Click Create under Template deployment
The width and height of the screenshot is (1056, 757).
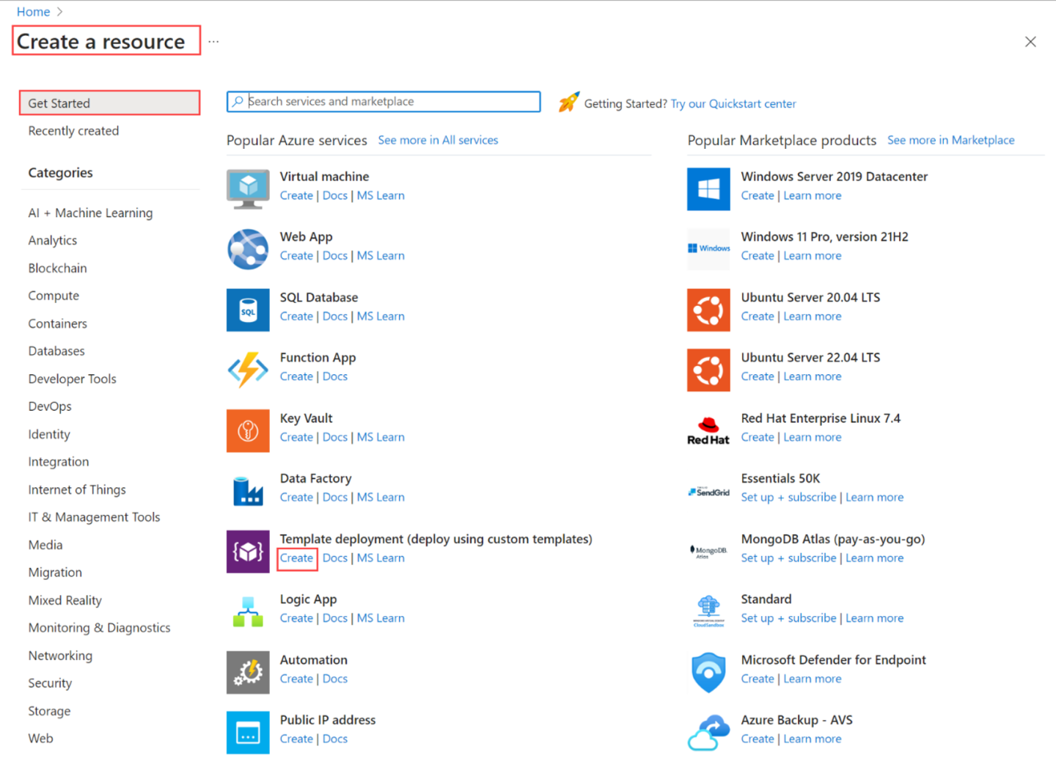click(x=296, y=558)
